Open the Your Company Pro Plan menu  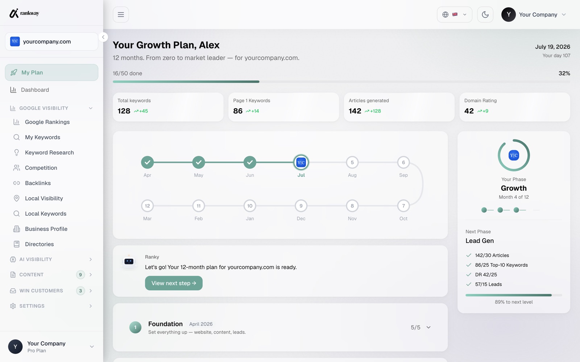pyautogui.click(x=51, y=347)
